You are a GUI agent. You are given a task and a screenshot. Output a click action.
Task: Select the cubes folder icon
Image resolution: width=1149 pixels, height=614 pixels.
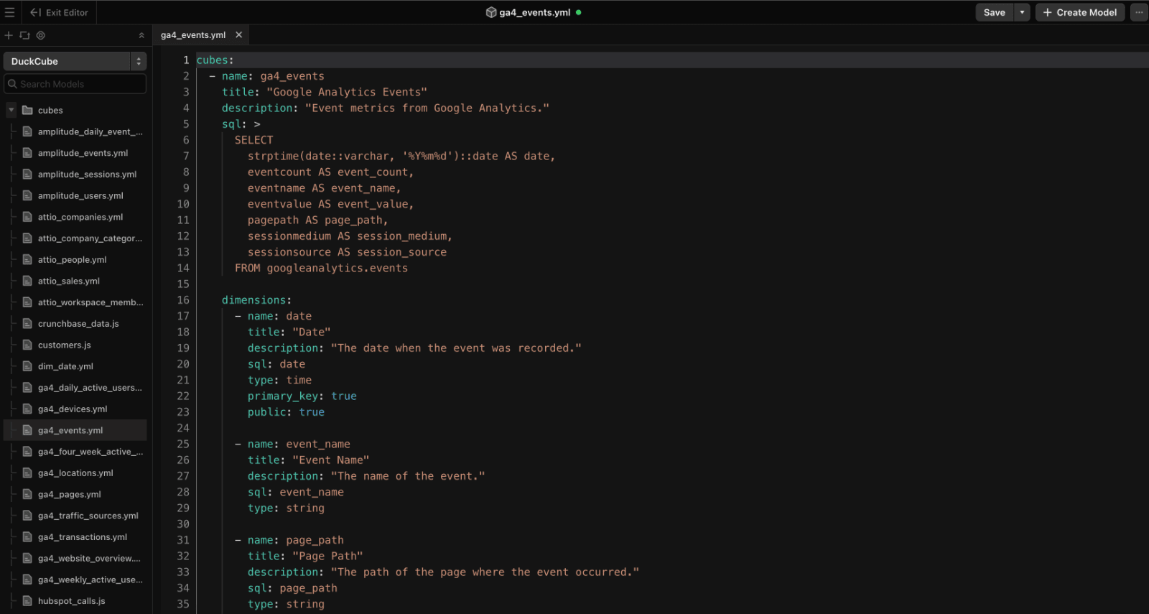(x=27, y=110)
